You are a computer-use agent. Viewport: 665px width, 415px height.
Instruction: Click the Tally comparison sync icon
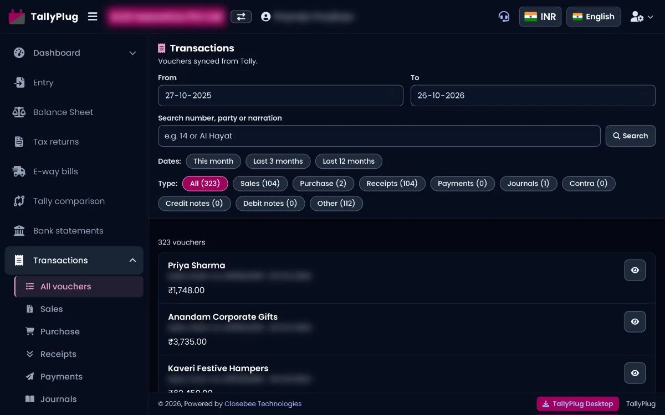click(19, 201)
